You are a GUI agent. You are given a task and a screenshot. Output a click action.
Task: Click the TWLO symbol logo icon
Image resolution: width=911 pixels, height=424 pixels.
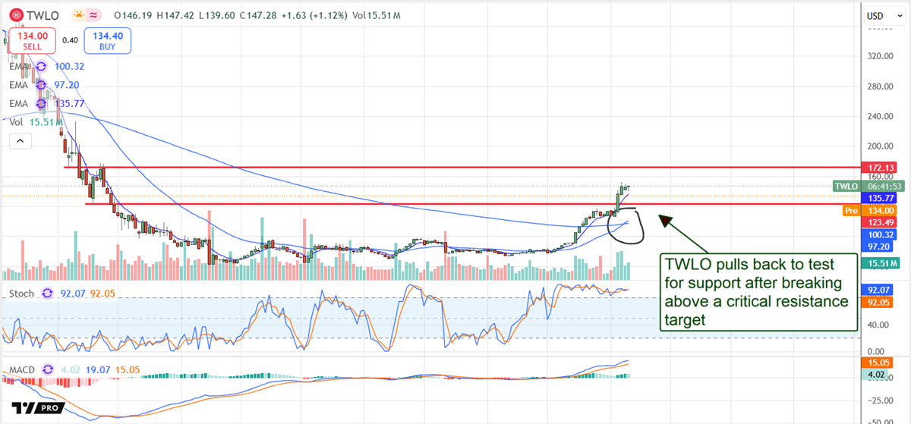click(14, 15)
